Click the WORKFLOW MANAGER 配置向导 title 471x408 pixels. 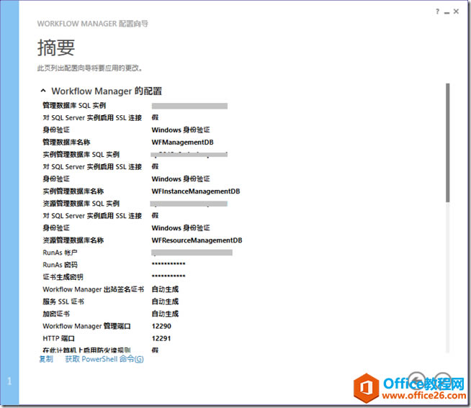[x=92, y=24]
